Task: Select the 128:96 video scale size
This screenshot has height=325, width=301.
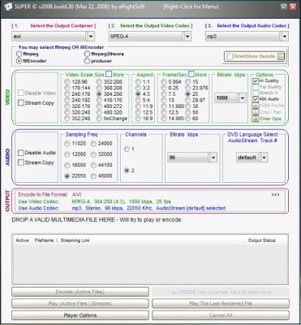Action: [x=67, y=82]
